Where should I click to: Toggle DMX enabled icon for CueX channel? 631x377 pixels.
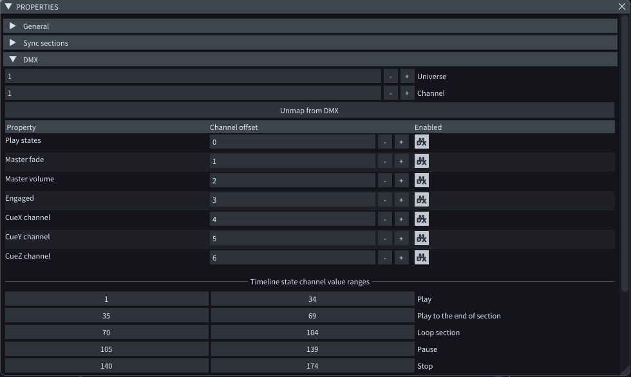pos(422,219)
